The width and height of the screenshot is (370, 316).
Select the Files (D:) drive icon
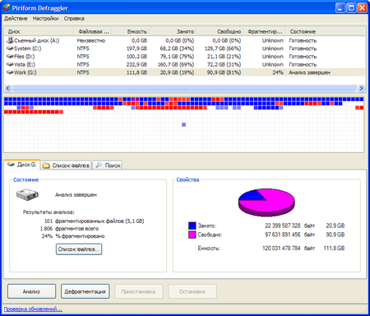click(x=10, y=57)
